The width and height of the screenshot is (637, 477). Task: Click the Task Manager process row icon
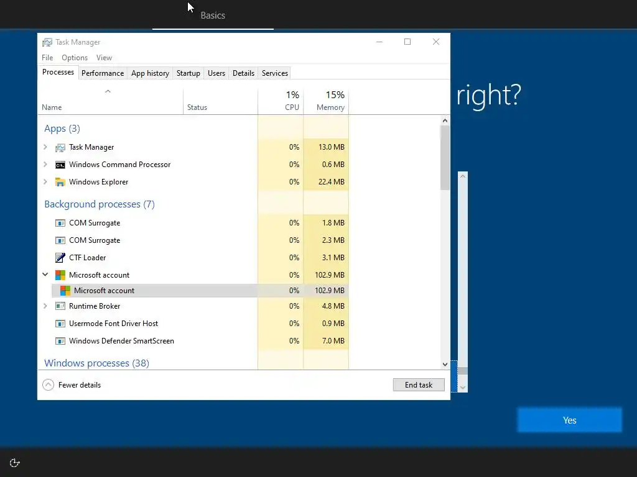[x=60, y=148]
